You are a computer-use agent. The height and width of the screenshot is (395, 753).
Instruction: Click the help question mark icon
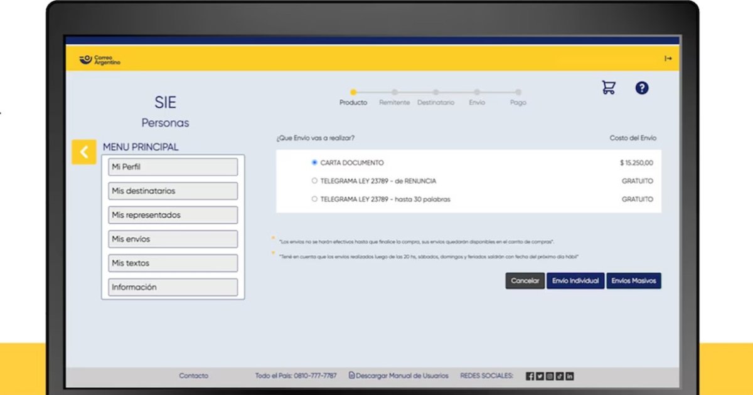(x=641, y=88)
